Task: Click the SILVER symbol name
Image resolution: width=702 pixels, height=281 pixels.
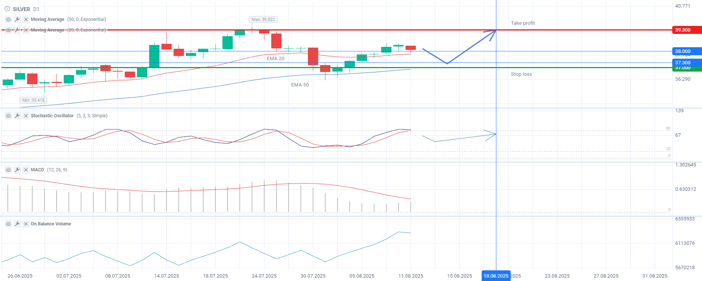Action: [21, 9]
